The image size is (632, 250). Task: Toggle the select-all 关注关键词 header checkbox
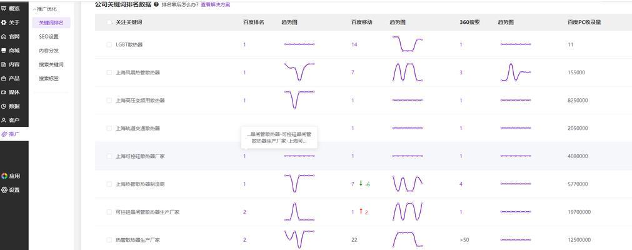pyautogui.click(x=109, y=22)
